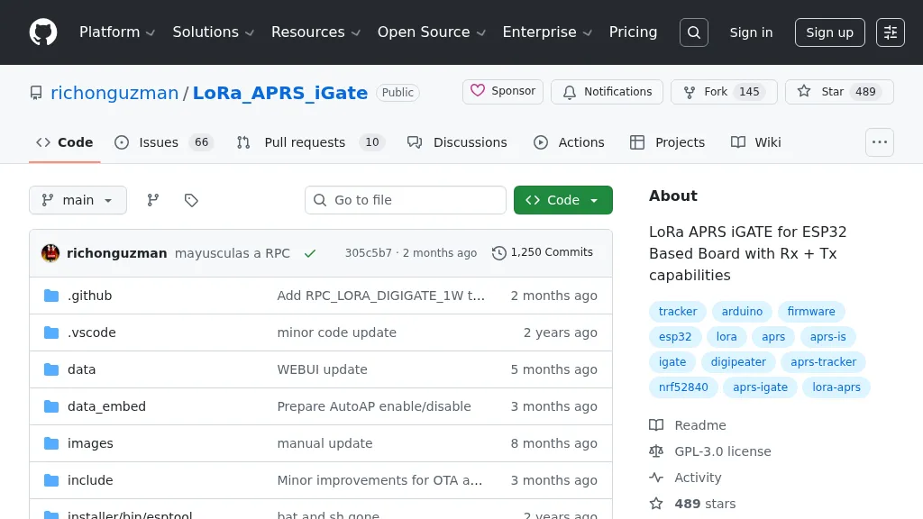Viewport: 923px width, 519px height.
Task: Click Sign in
Action: (x=751, y=32)
